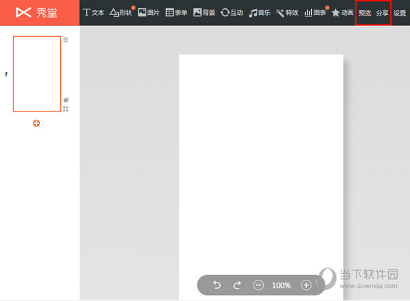
Task: Open the 音乐 music tool
Action: coord(260,12)
